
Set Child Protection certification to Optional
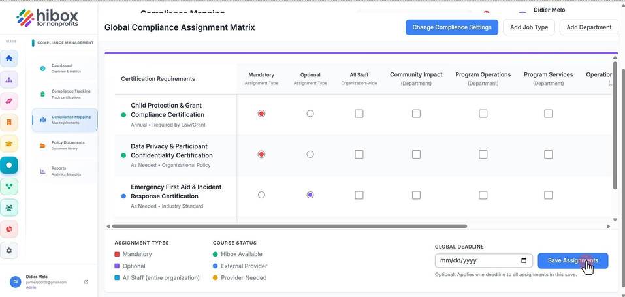(310, 114)
